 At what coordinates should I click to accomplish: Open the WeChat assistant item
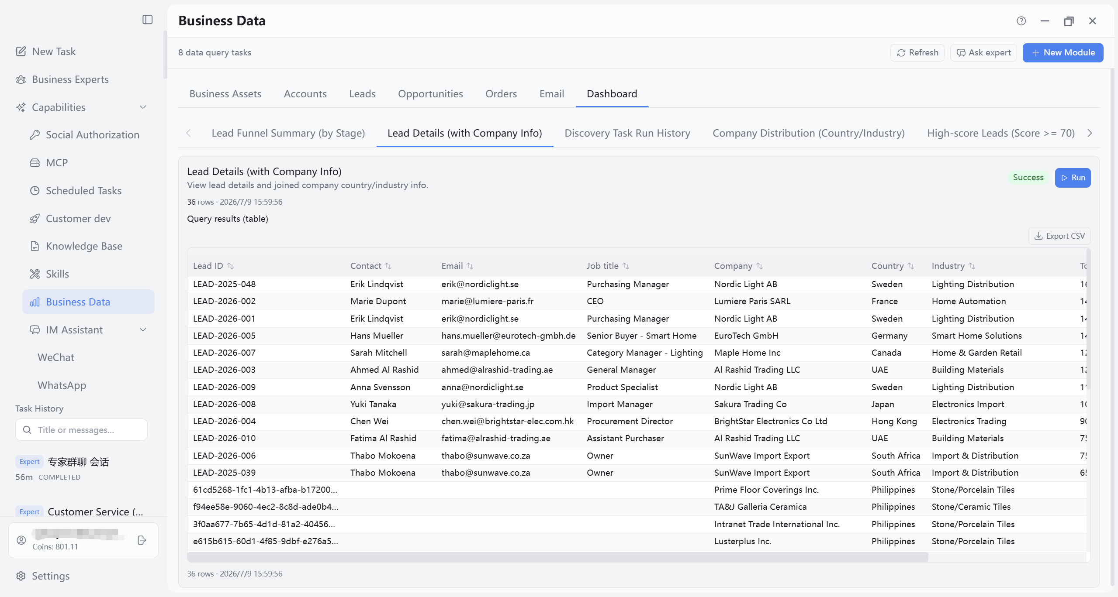(56, 357)
